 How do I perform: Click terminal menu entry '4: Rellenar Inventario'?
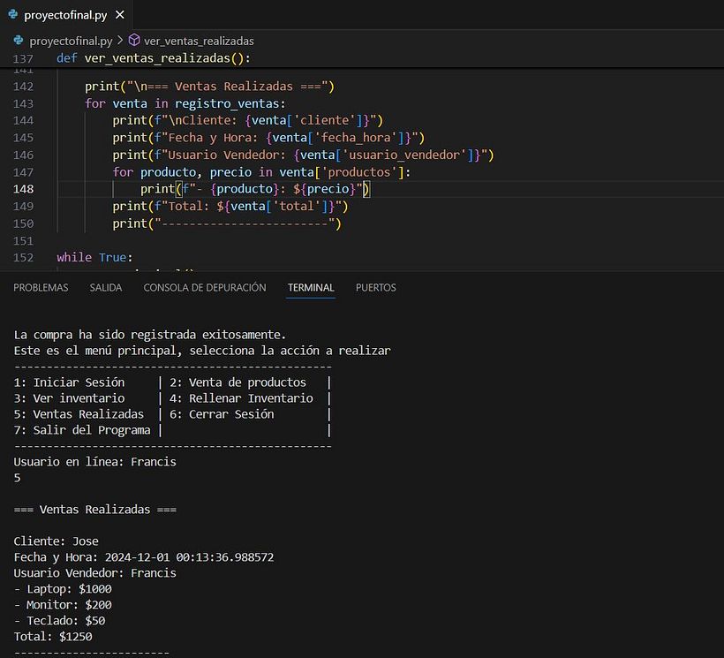pyautogui.click(x=241, y=398)
